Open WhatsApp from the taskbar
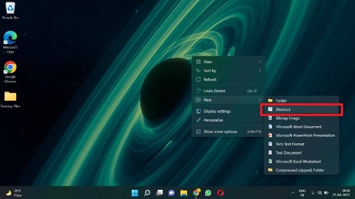355x199 pixels. tap(208, 193)
